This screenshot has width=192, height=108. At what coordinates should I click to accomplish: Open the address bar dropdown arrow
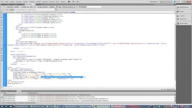pos(54,10)
